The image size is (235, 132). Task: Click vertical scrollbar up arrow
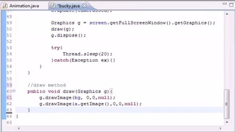pos(227,14)
